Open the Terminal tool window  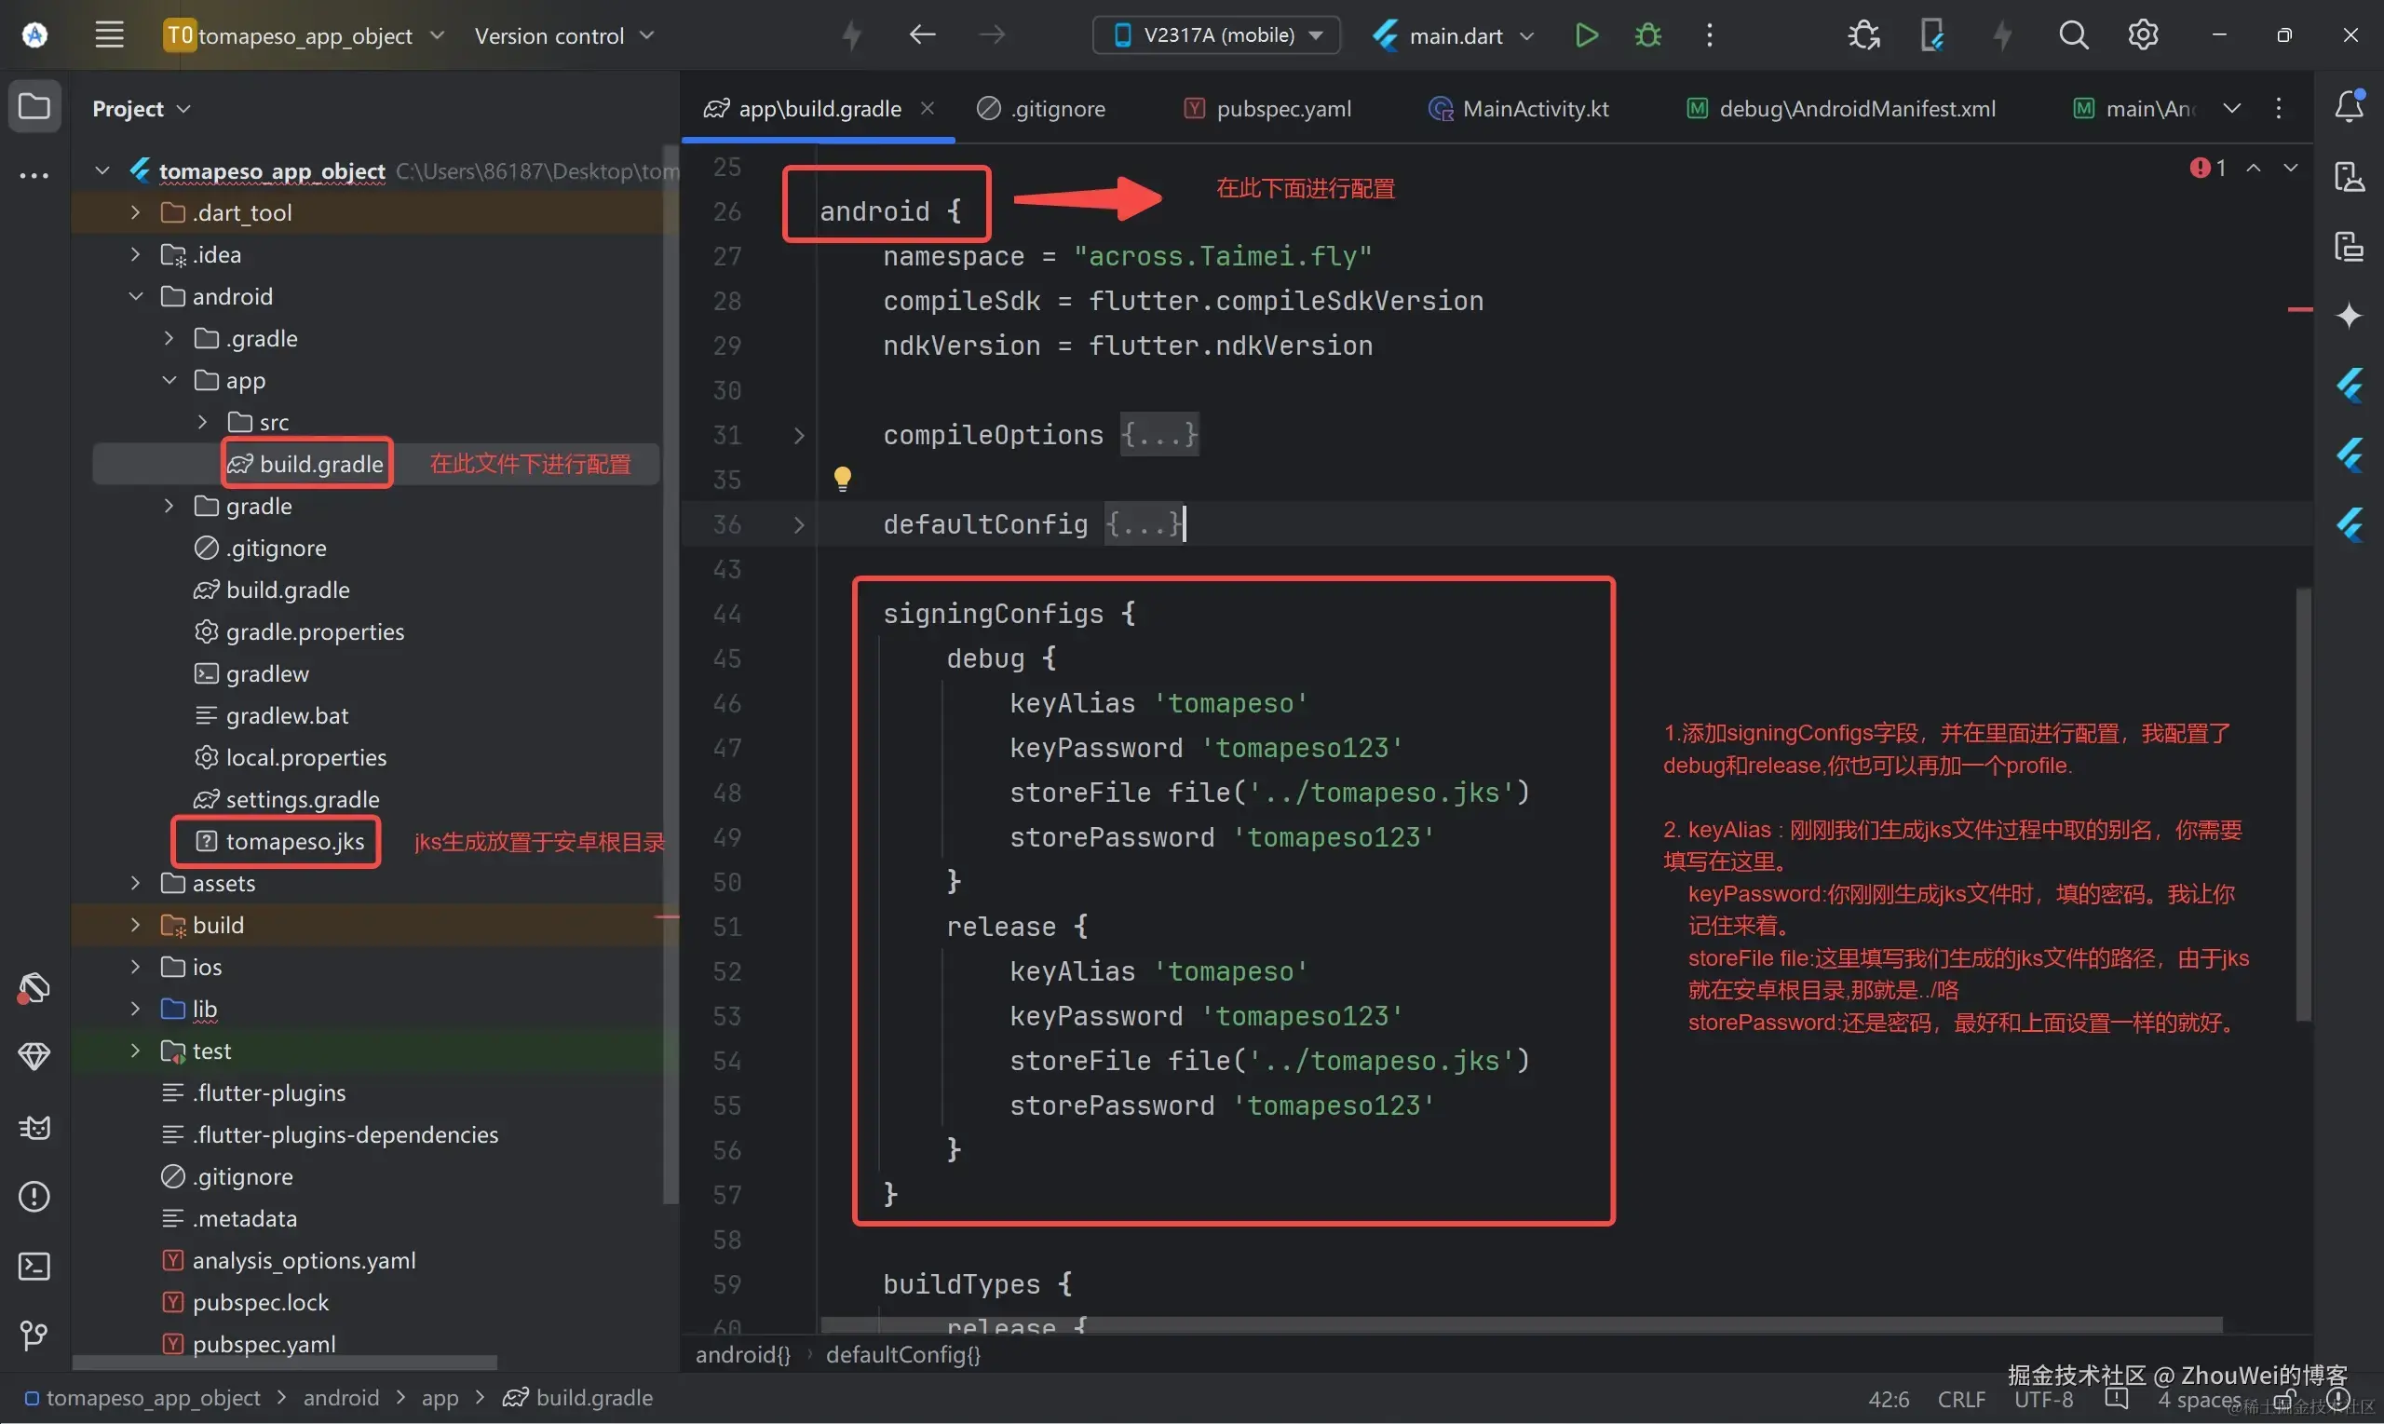34,1266
